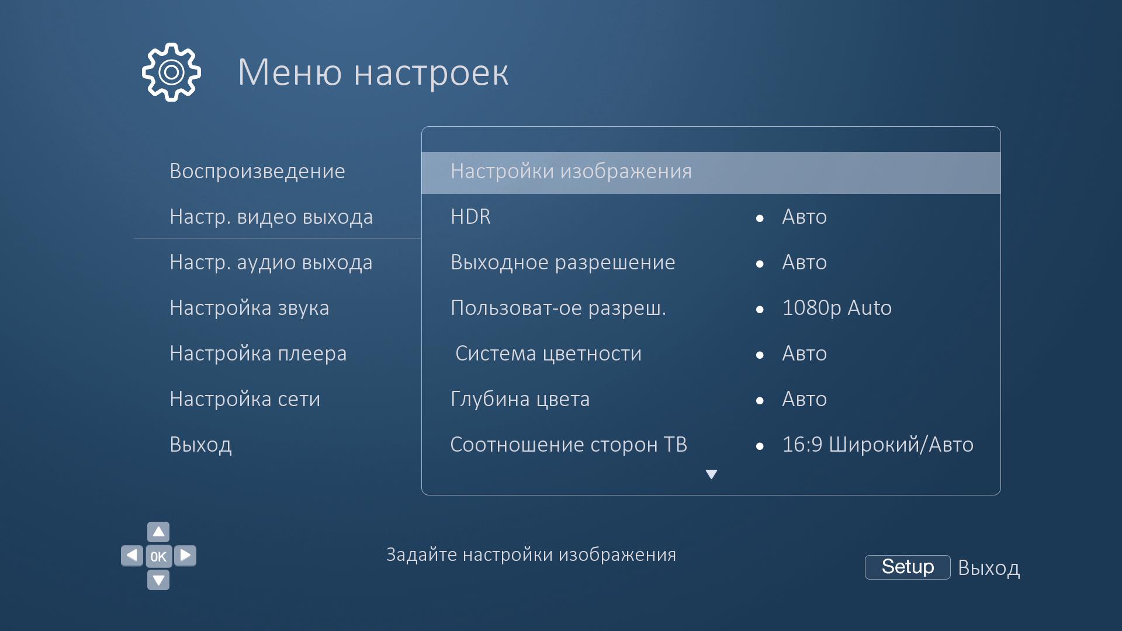This screenshot has height=631, width=1122.
Task: Open Настройка звука section
Action: pos(249,308)
